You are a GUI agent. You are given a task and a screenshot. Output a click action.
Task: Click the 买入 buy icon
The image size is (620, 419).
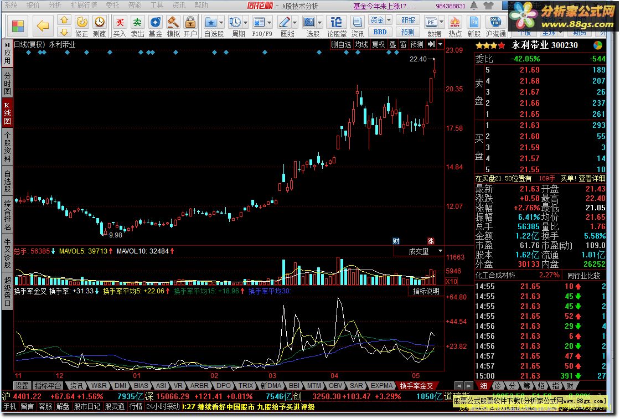[x=120, y=27]
